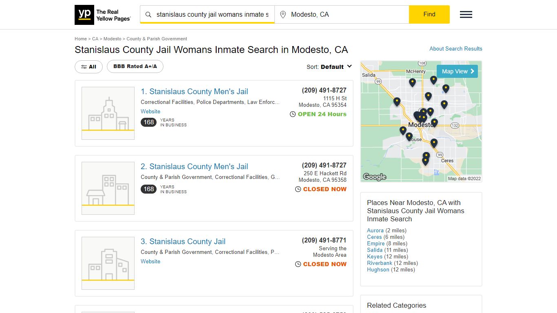Click the OPEN 24 Hours status
Viewport: 557px width, 313px height.
click(x=322, y=114)
